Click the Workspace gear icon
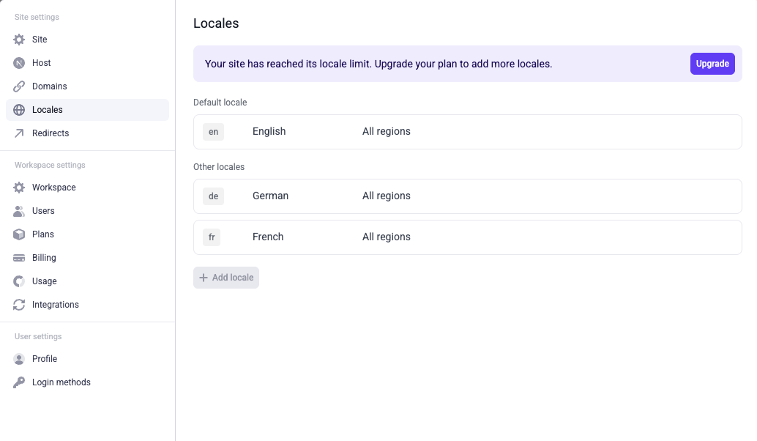Image resolution: width=757 pixels, height=441 pixels. pyautogui.click(x=18, y=187)
